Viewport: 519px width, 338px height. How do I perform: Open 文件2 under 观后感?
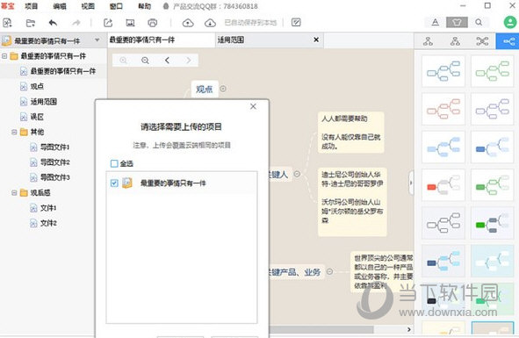tap(48, 223)
